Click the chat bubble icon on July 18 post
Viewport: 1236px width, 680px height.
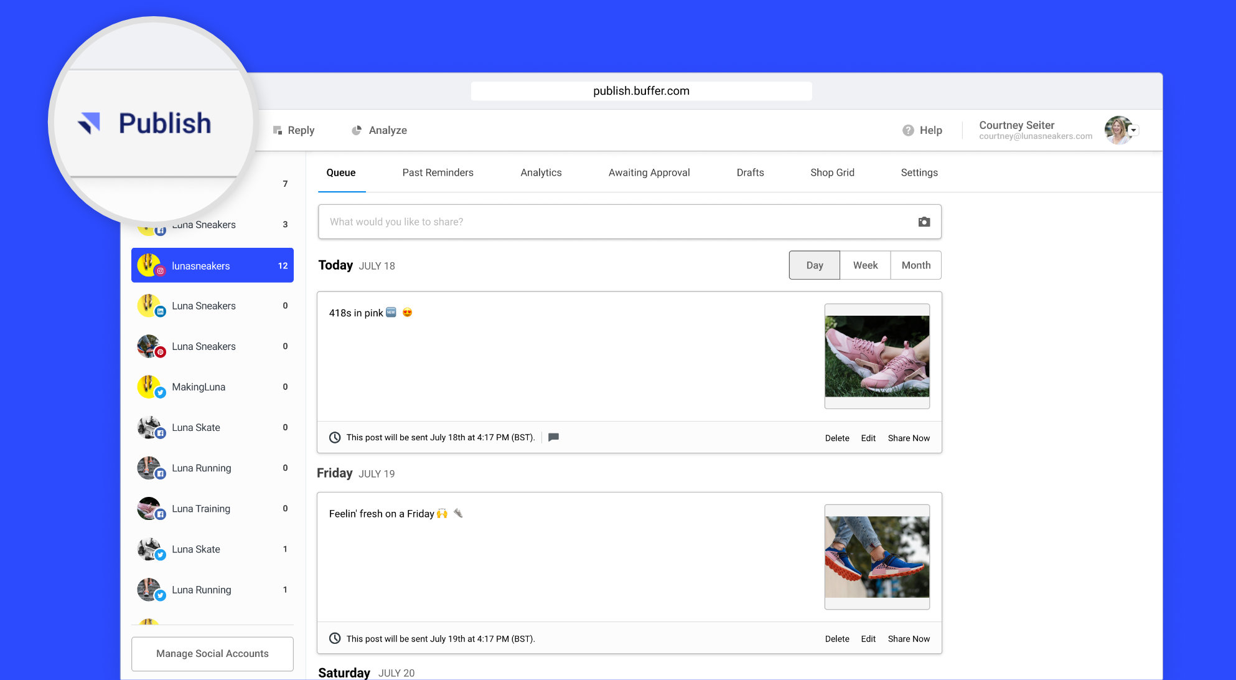pyautogui.click(x=554, y=437)
